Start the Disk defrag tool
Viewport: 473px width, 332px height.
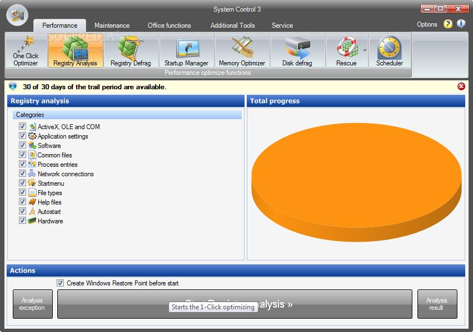tap(297, 50)
